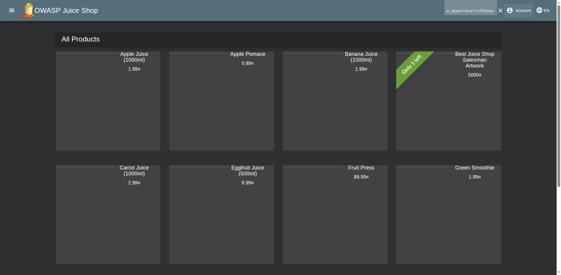Click the globe language icon
This screenshot has height=275, width=561.
coord(539,11)
